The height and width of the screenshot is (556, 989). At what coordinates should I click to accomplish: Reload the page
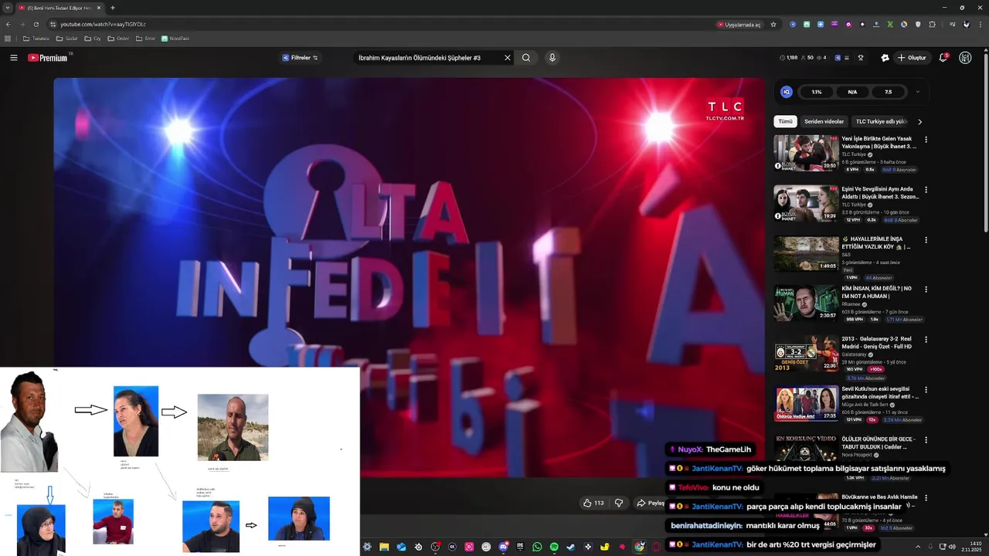tap(36, 24)
